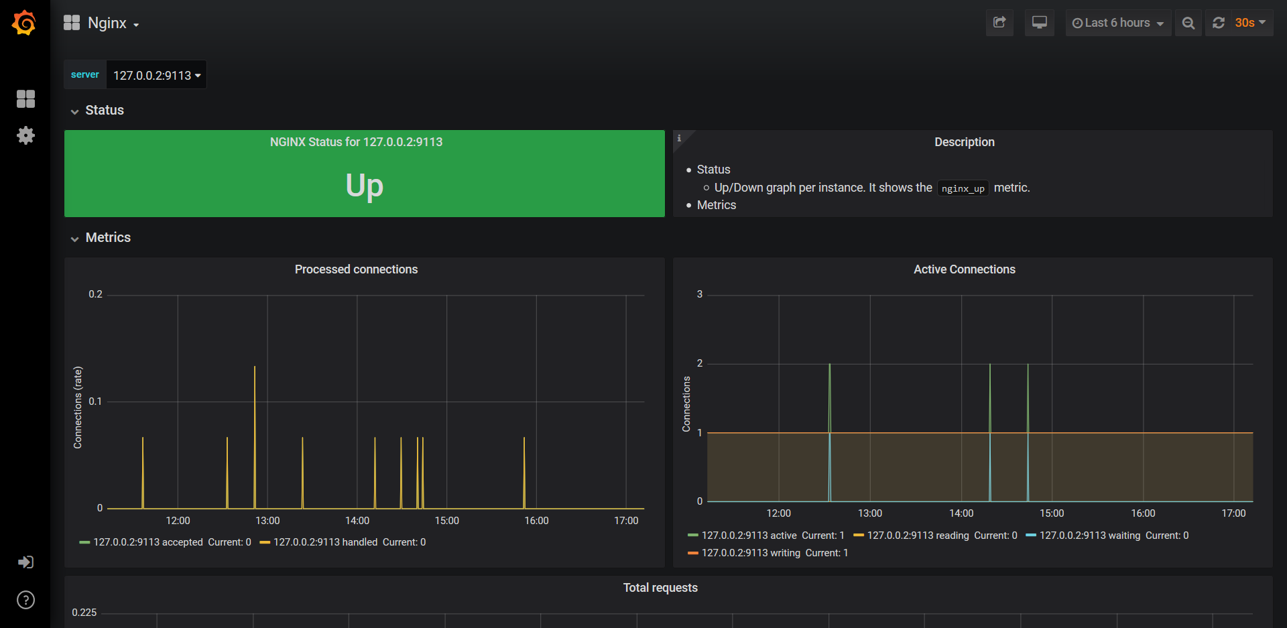Open the Configuration gear in sidebar
The width and height of the screenshot is (1287, 628).
pos(25,135)
